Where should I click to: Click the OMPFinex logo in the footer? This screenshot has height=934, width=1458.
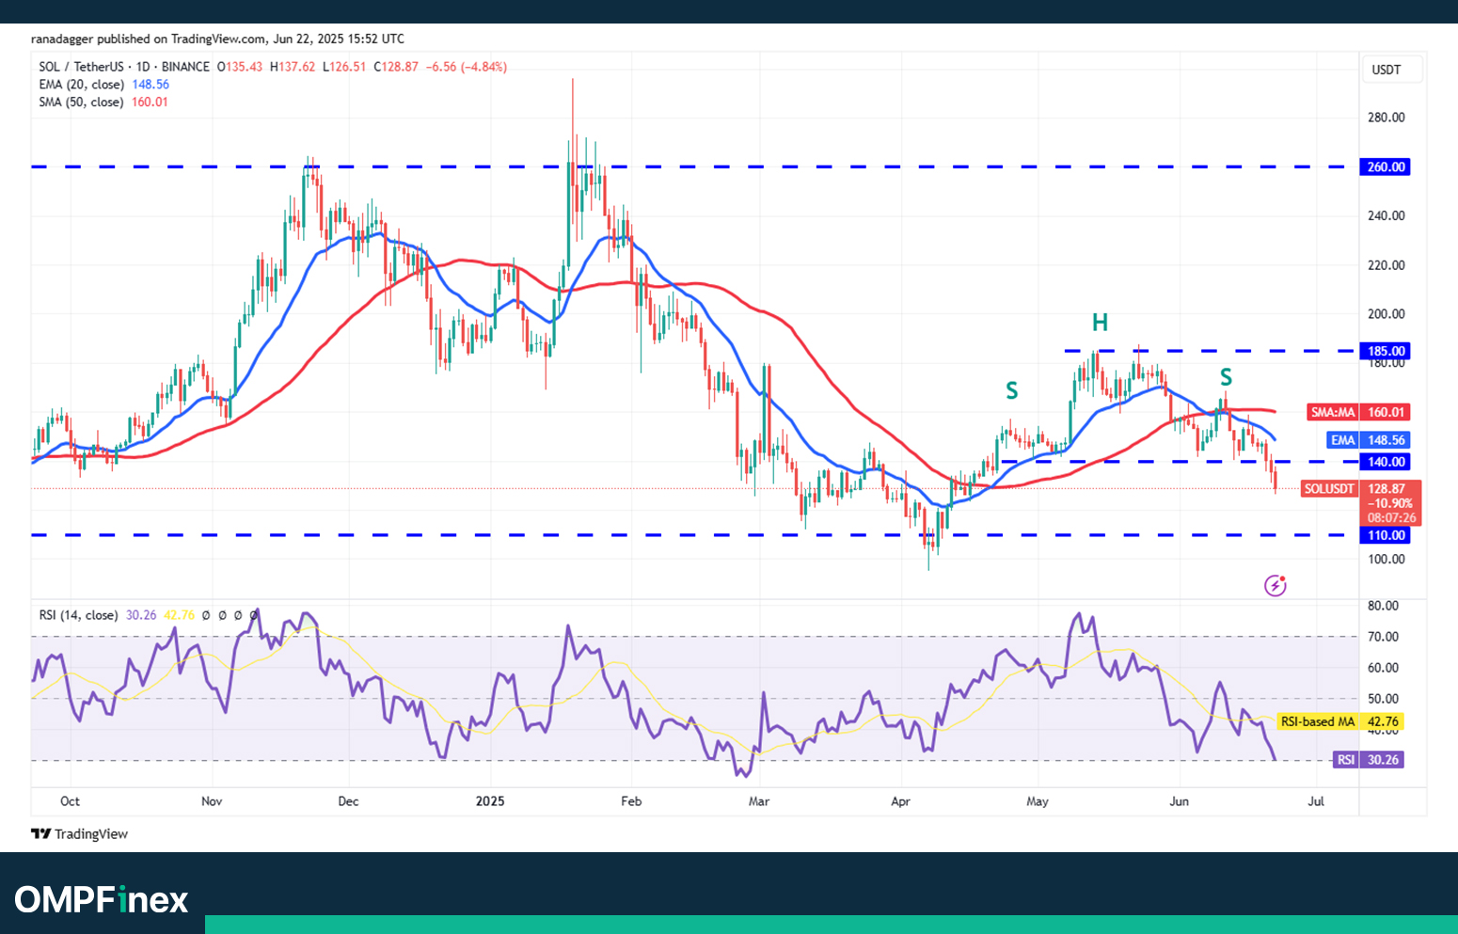click(x=102, y=899)
